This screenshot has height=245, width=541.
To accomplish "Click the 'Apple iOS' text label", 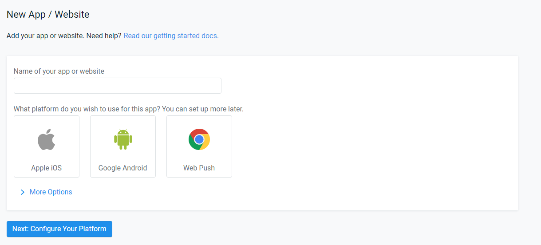I will tap(47, 168).
